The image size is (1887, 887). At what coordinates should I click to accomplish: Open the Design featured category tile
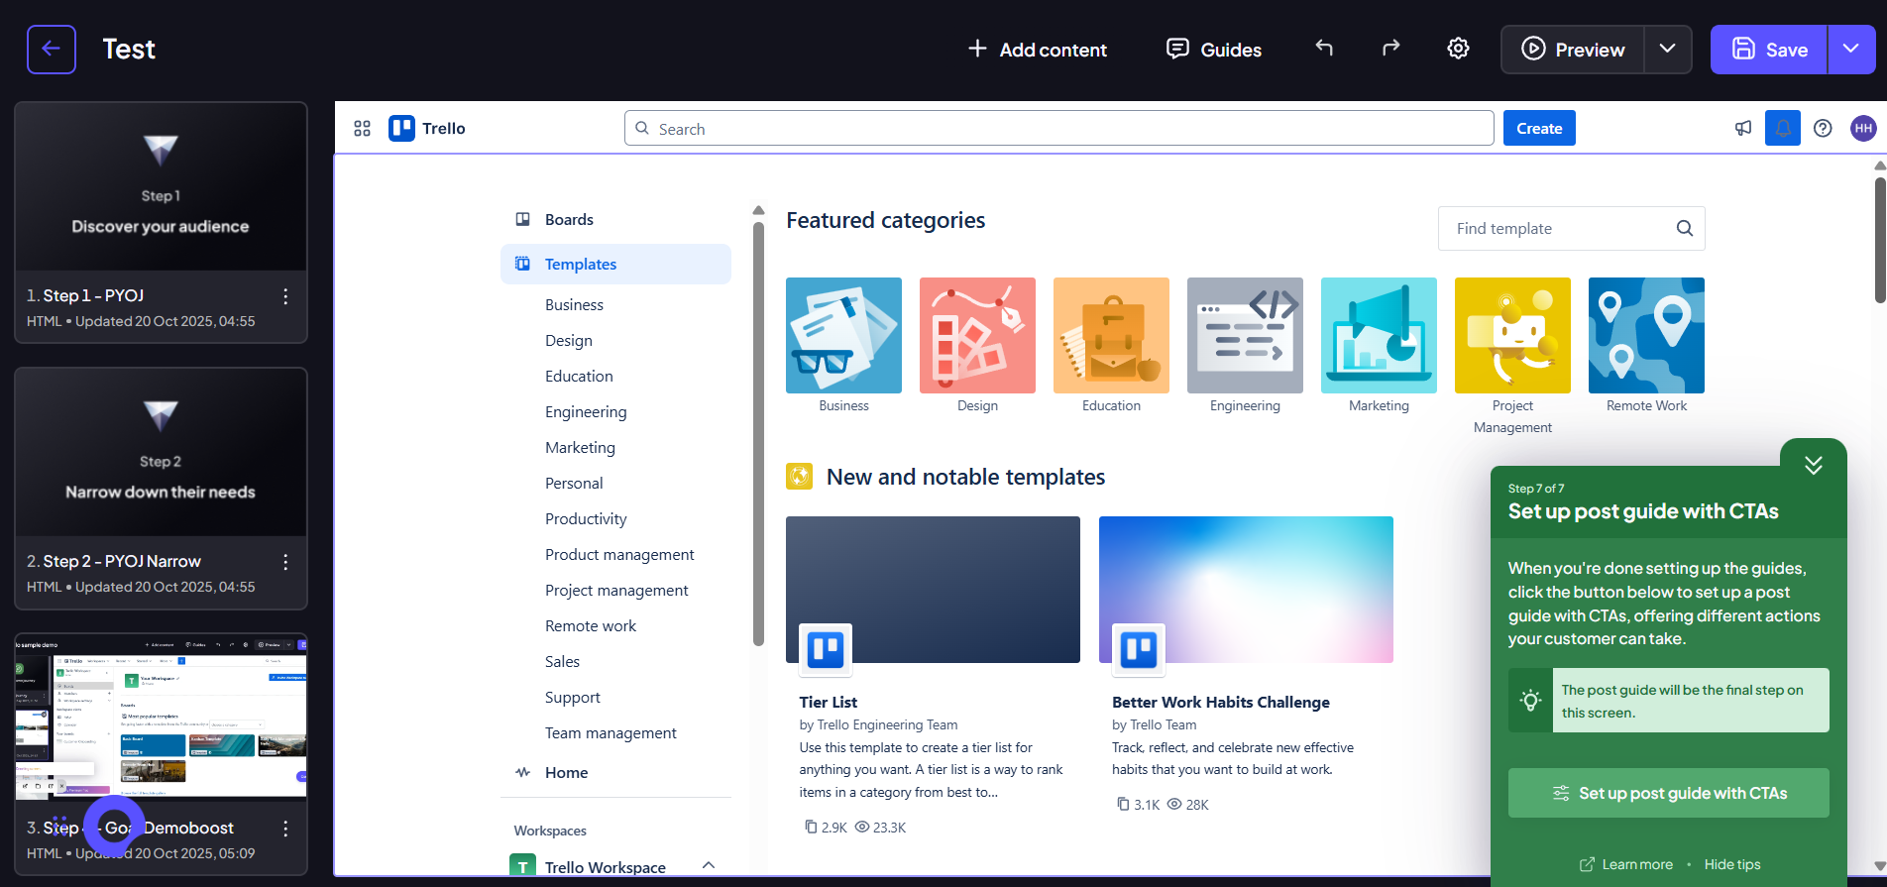pos(977,346)
